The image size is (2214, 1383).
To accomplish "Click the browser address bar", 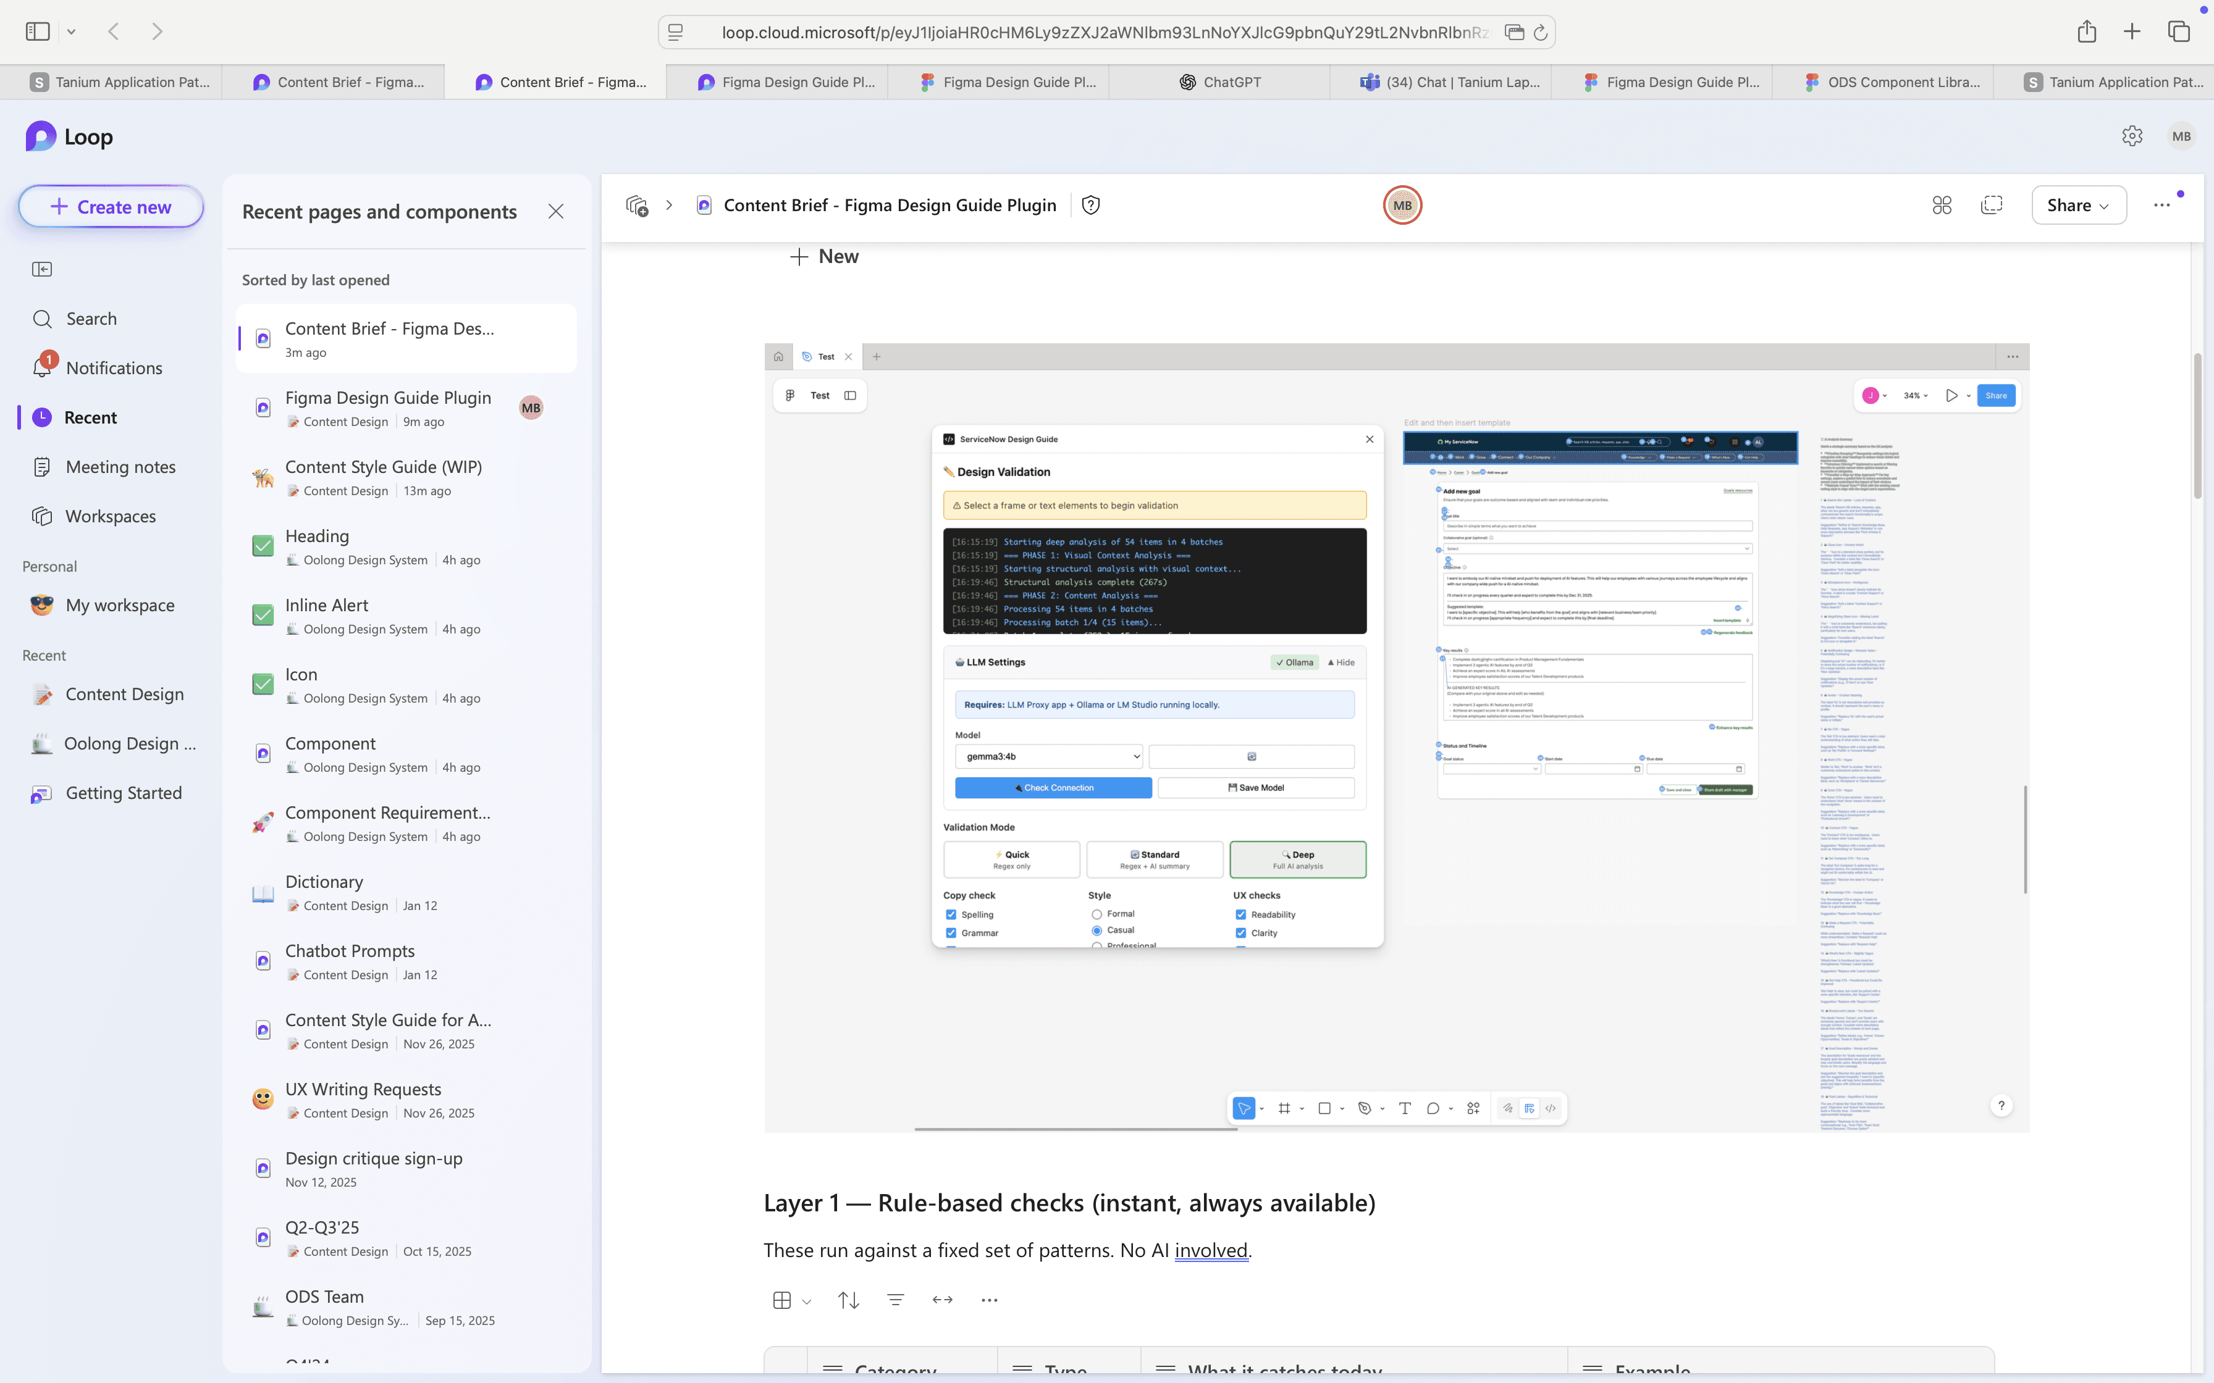I will pos(1098,32).
